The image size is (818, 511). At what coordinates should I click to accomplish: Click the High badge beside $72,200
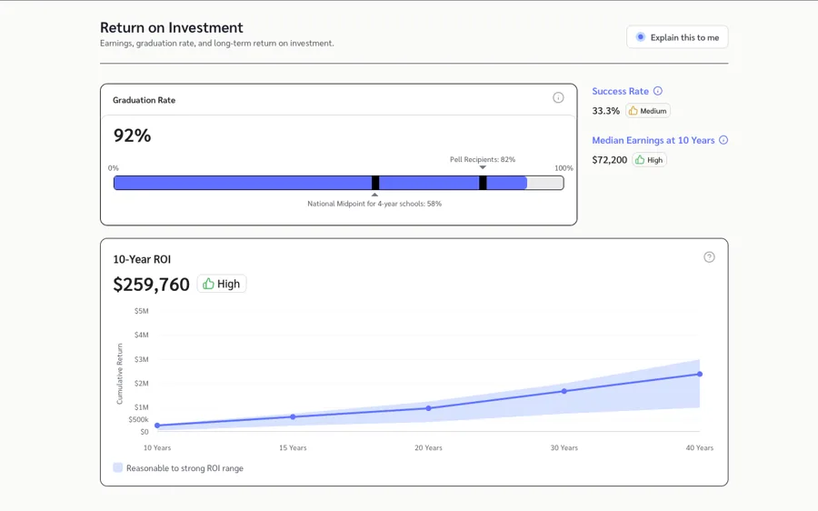click(649, 160)
